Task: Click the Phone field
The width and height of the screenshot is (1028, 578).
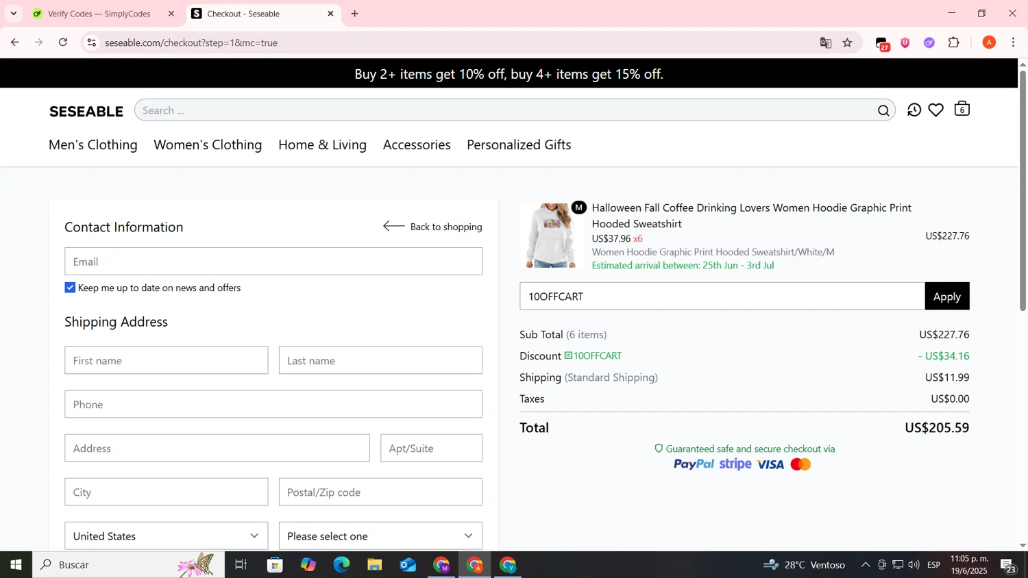Action: [273, 404]
